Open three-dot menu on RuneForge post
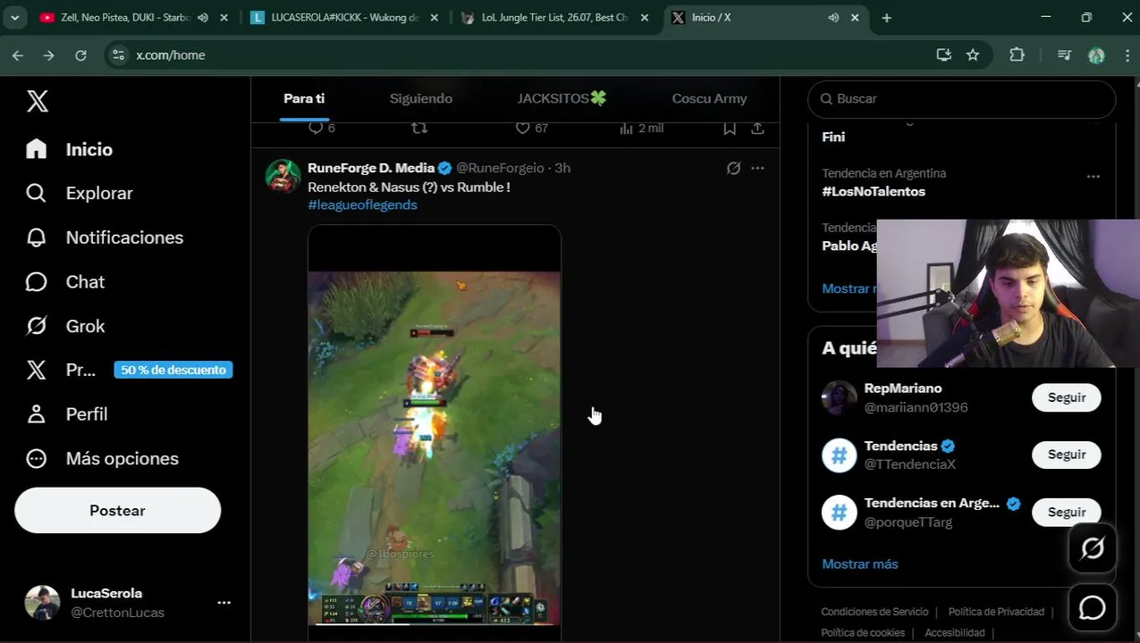The height and width of the screenshot is (643, 1140). tap(757, 168)
